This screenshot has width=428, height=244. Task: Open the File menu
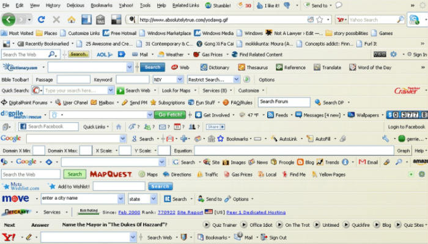pos(6,5)
